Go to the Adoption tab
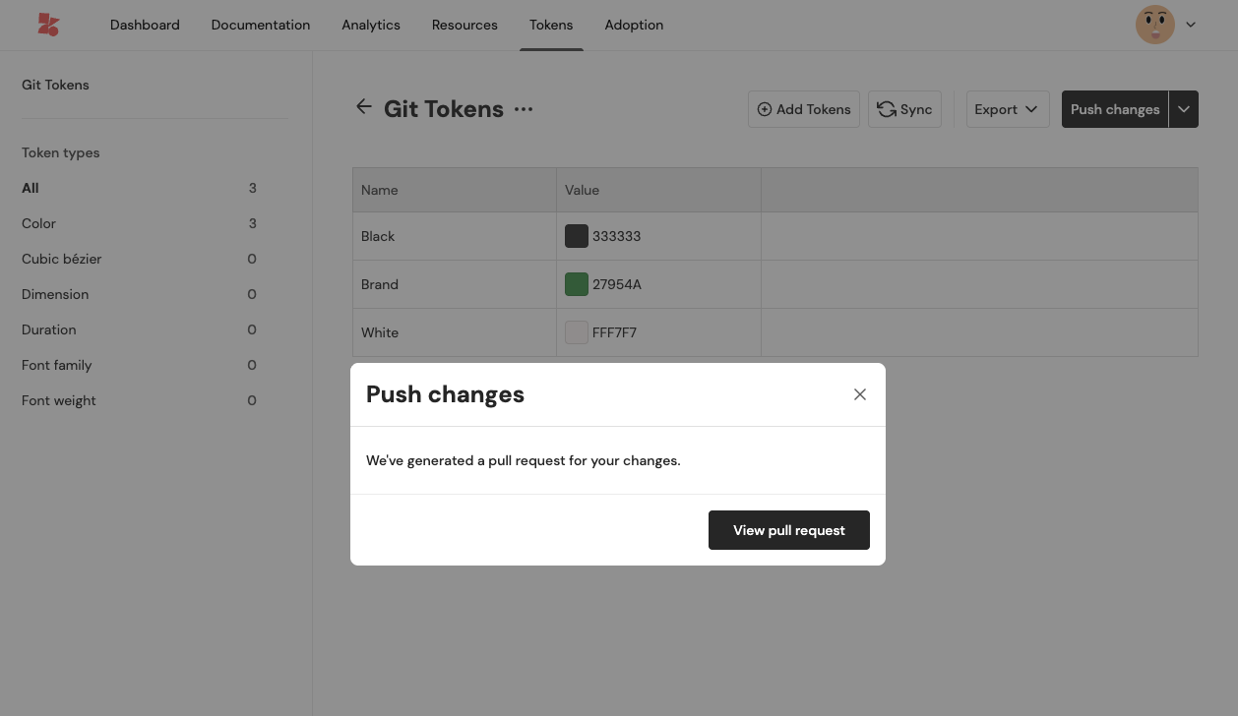 pos(634,25)
